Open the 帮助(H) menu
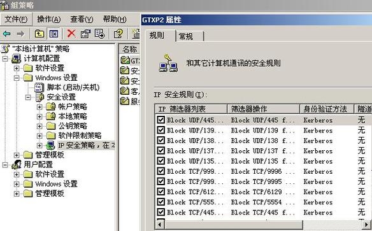372x231 pixels. coord(115,19)
